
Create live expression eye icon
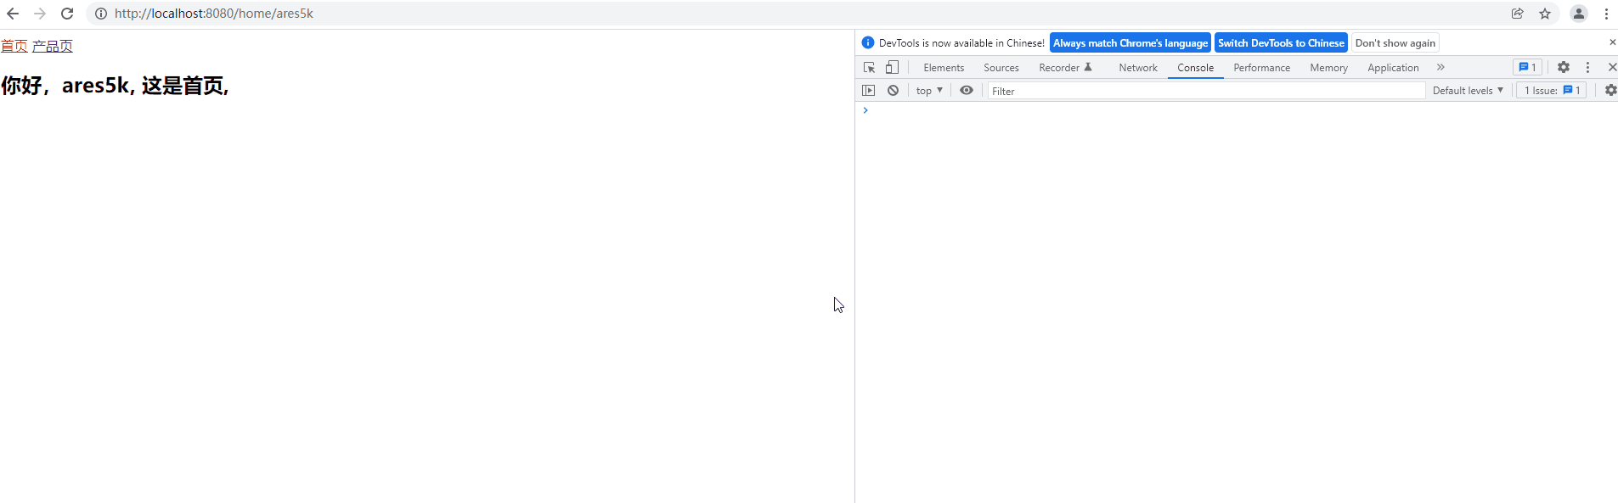point(967,91)
